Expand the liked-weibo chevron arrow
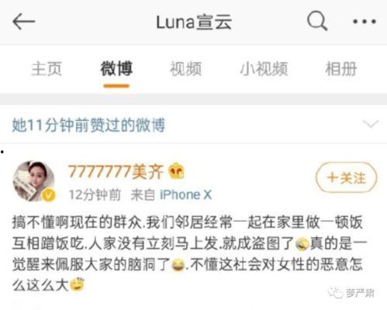The width and height of the screenshot is (387, 310). [x=371, y=124]
